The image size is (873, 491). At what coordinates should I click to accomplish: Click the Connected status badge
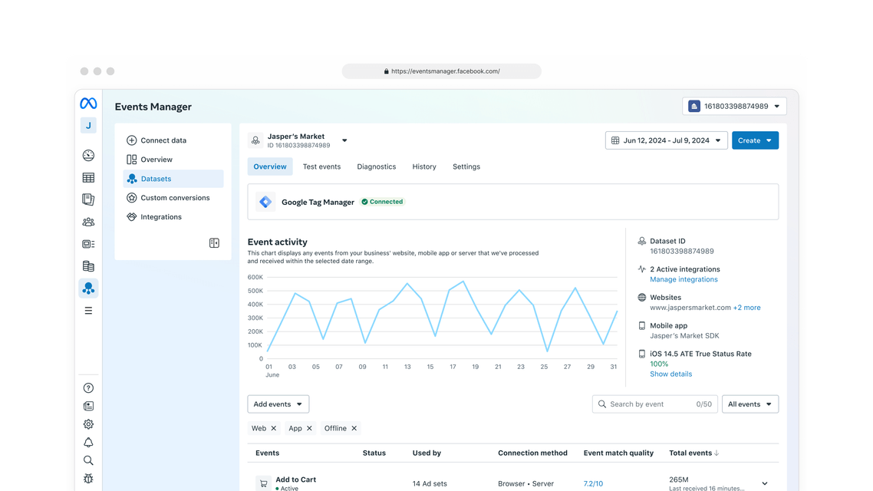383,202
